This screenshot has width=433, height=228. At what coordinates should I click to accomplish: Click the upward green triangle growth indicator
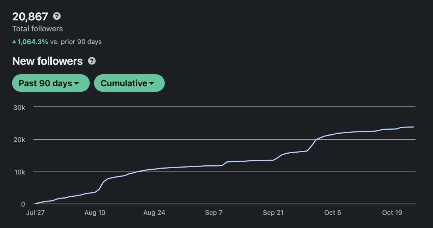[x=14, y=42]
